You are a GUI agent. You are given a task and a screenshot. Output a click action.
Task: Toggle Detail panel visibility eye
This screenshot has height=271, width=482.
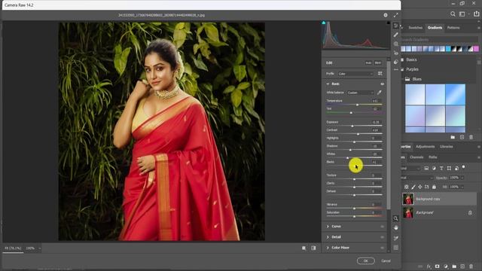point(383,237)
